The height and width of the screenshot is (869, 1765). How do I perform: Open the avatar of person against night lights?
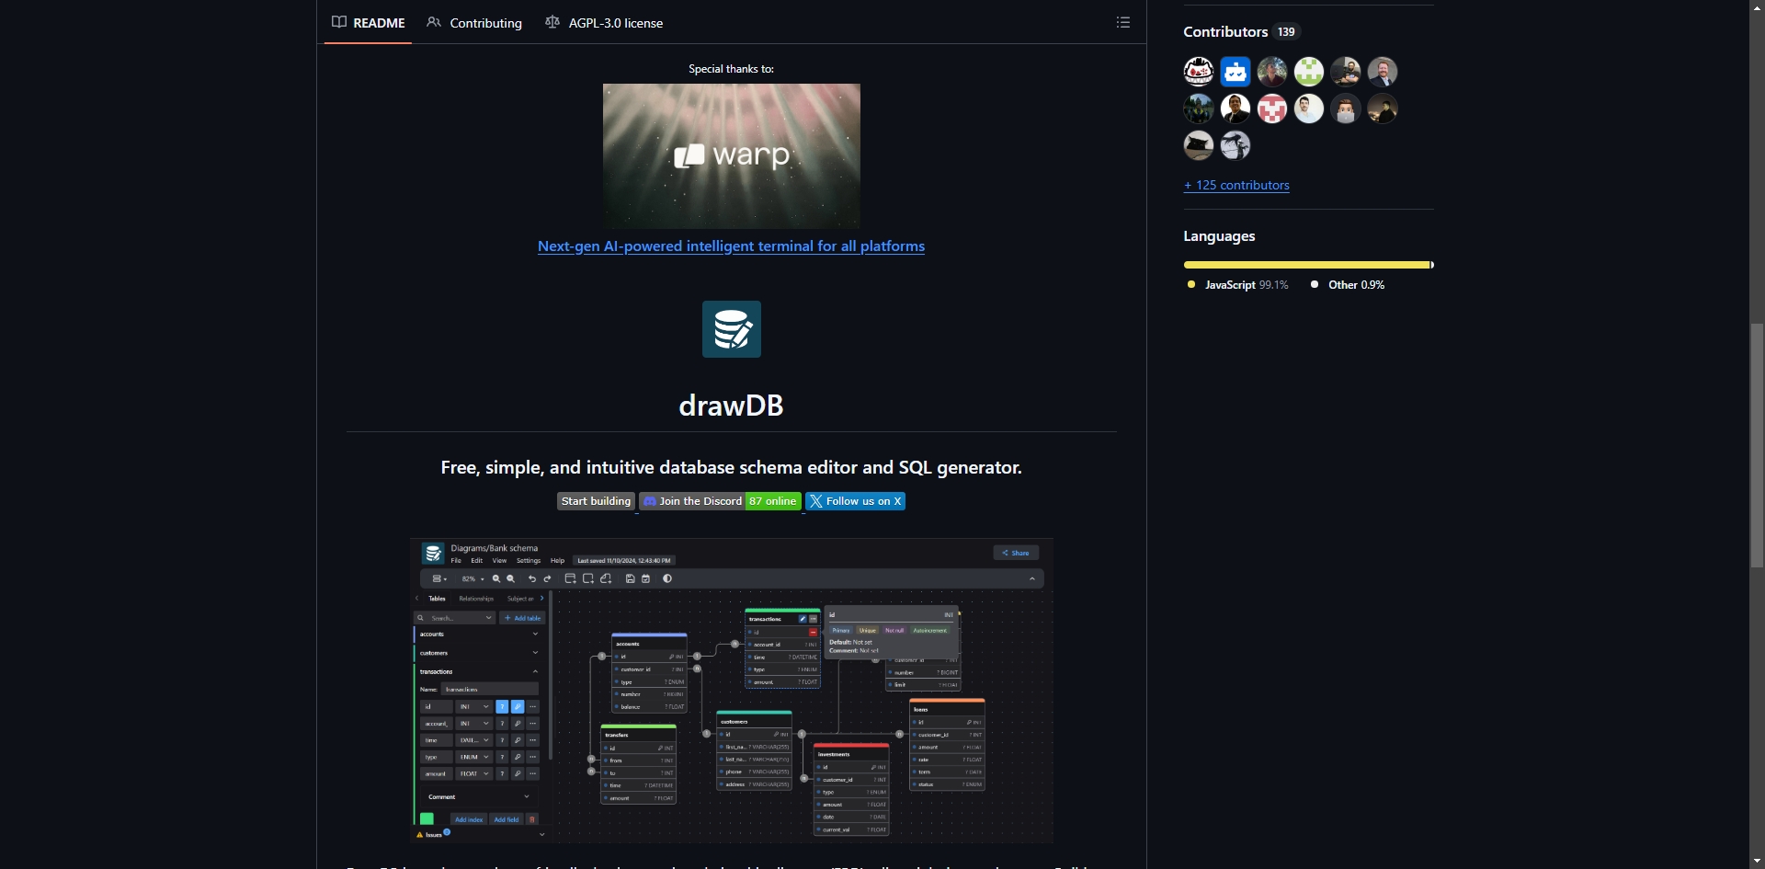[x=1383, y=109]
